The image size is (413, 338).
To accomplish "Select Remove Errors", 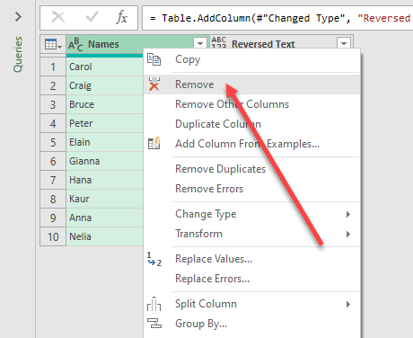I will pyautogui.click(x=251, y=189).
